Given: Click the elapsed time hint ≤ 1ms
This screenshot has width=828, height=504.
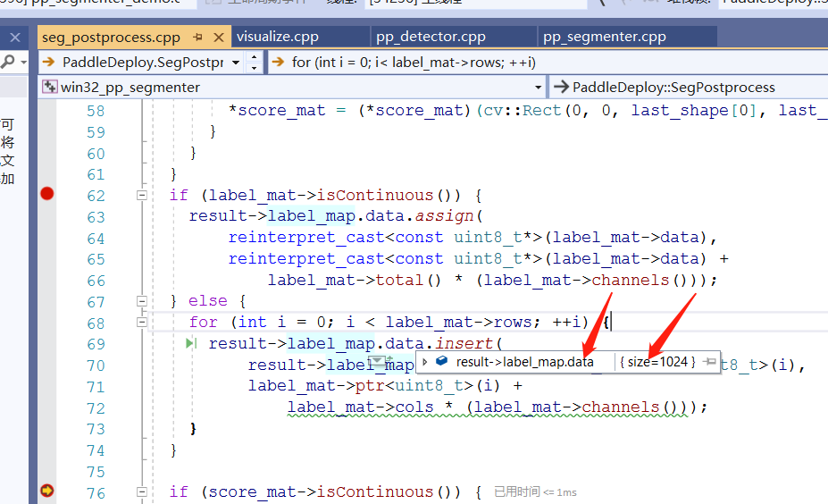Looking at the screenshot, I should 535,492.
